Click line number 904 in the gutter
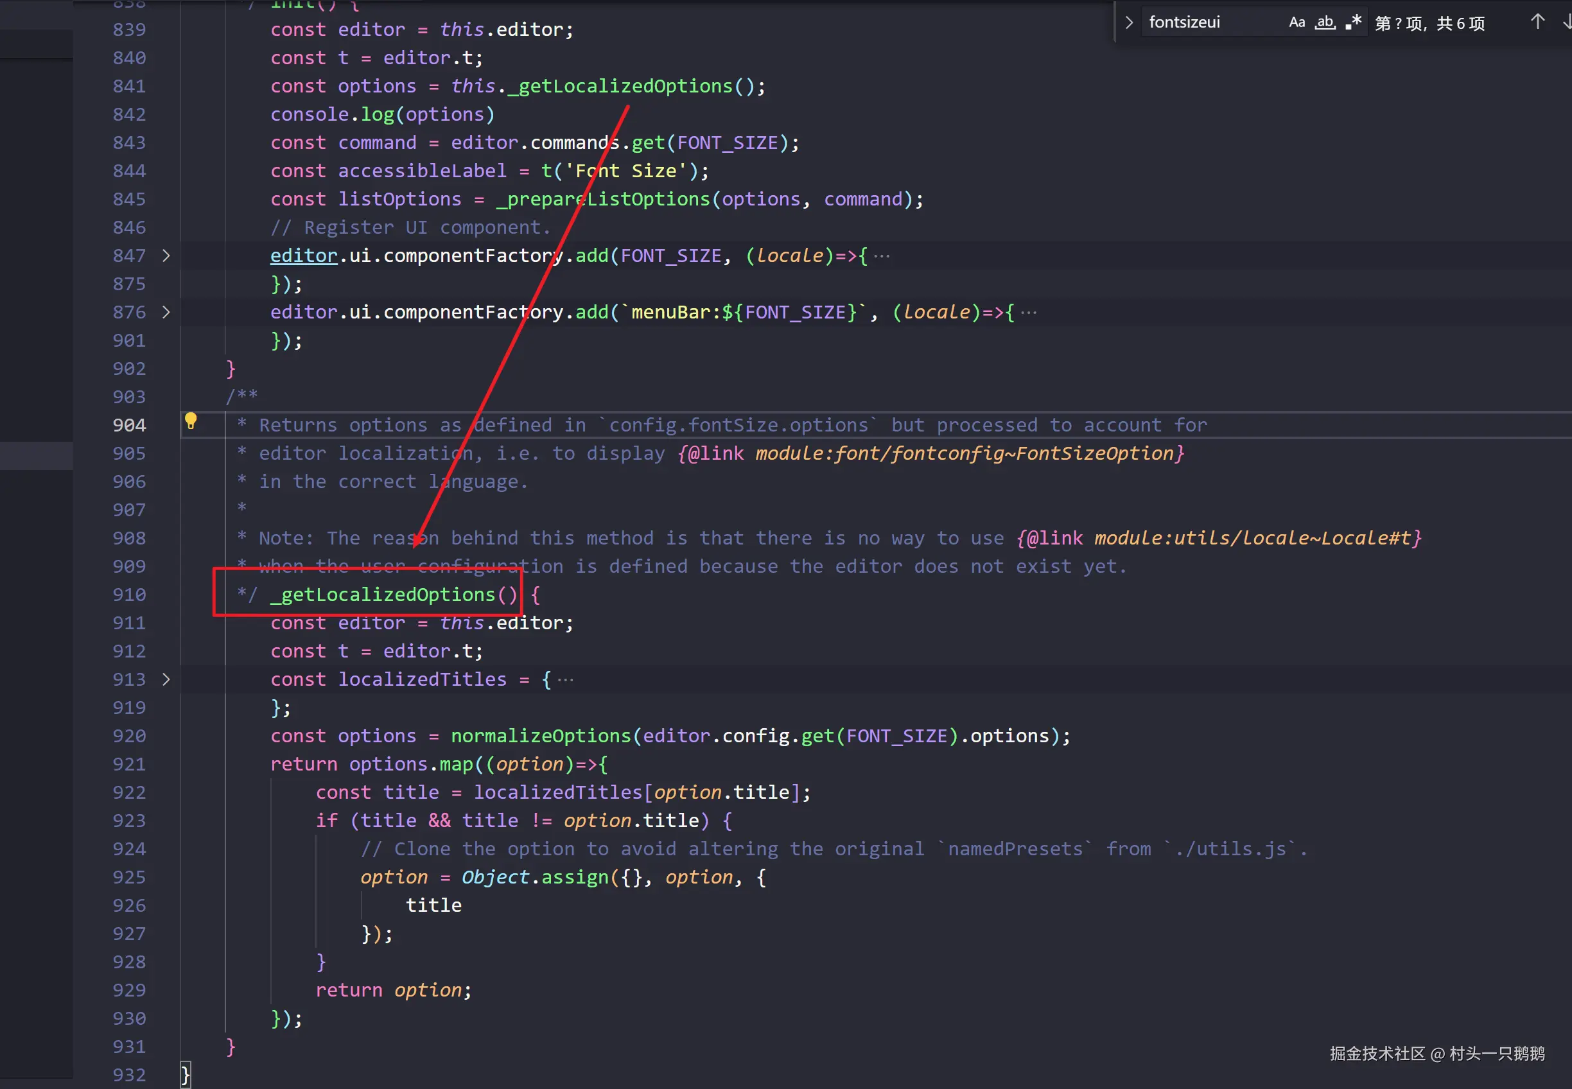 (129, 425)
